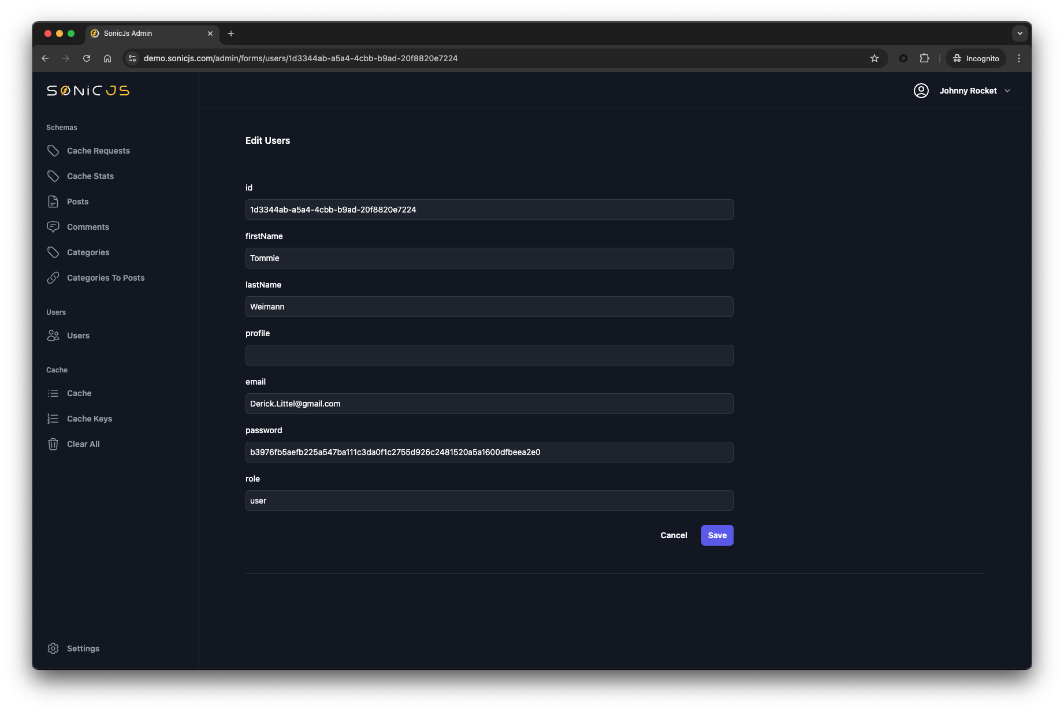Image resolution: width=1064 pixels, height=712 pixels.
Task: Open the Users section
Action: 77,336
